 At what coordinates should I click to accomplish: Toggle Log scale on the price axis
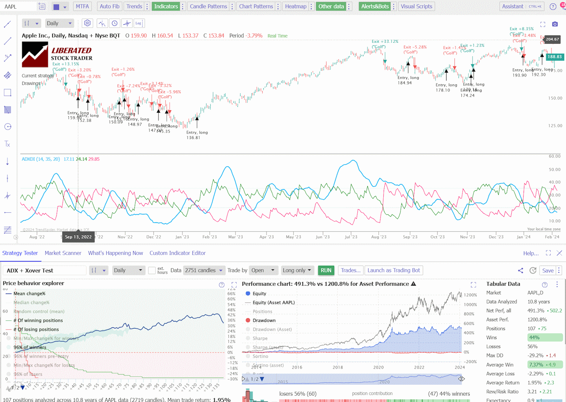coord(139,23)
